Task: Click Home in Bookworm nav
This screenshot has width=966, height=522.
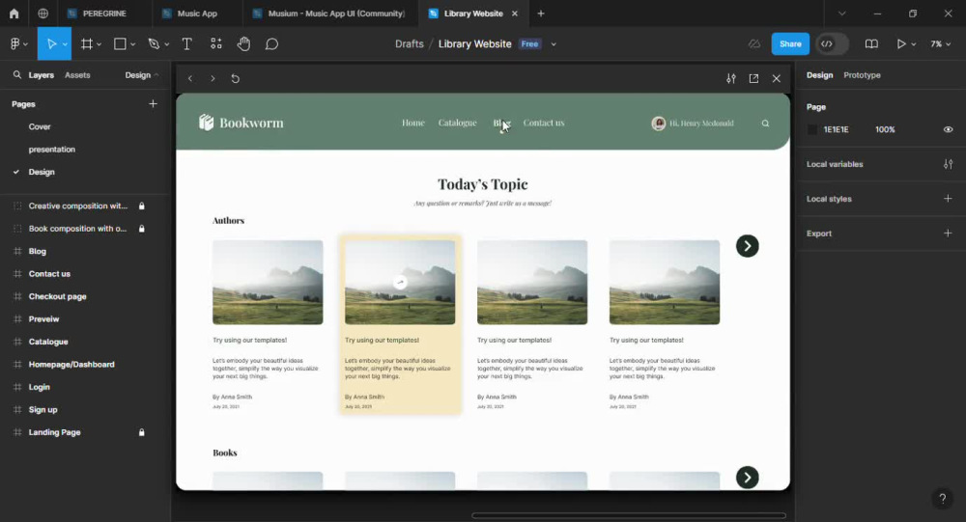Action: [412, 123]
